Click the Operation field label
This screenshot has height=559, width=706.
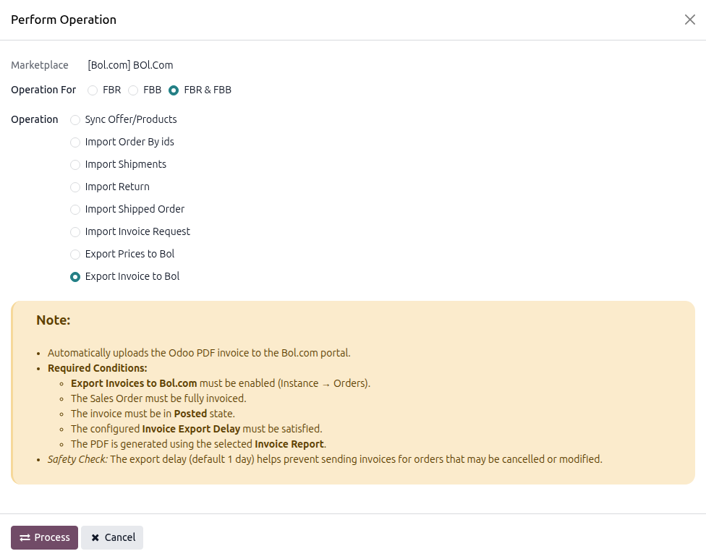tap(35, 120)
